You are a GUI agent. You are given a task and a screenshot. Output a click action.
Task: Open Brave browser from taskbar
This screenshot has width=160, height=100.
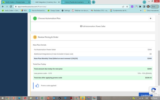pyautogui.click(x=13, y=98)
